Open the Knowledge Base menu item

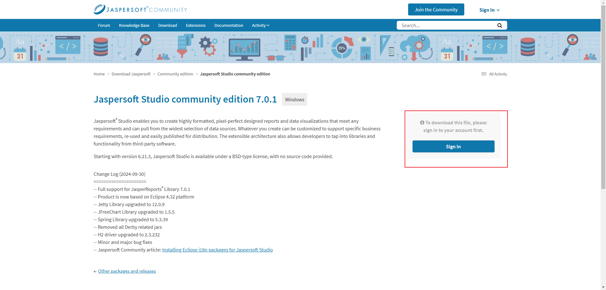(134, 26)
